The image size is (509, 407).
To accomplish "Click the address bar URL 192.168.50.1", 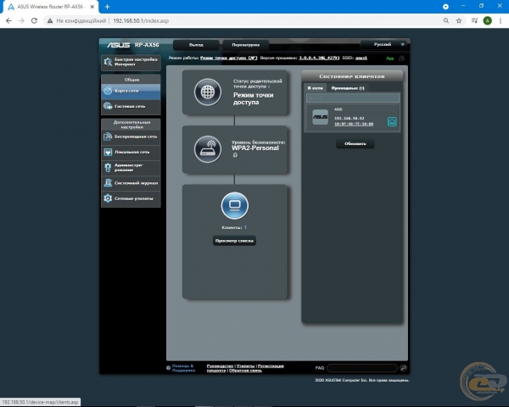I will [x=141, y=20].
